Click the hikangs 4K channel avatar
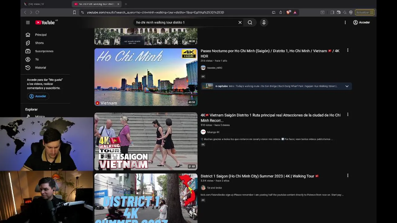 tap(203, 132)
